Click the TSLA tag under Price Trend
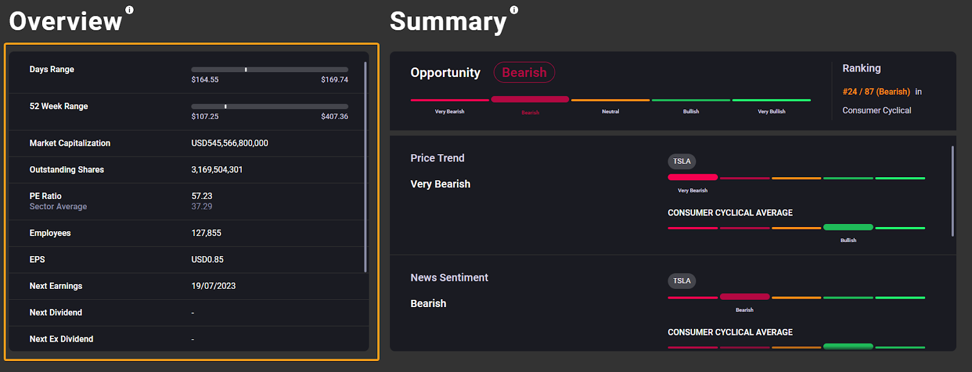This screenshot has width=972, height=372. click(682, 161)
